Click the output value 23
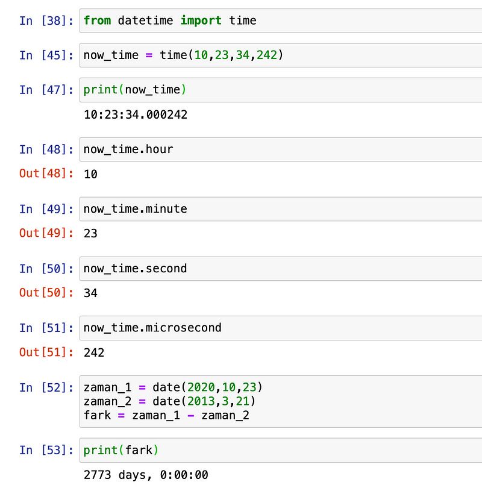 coord(90,233)
